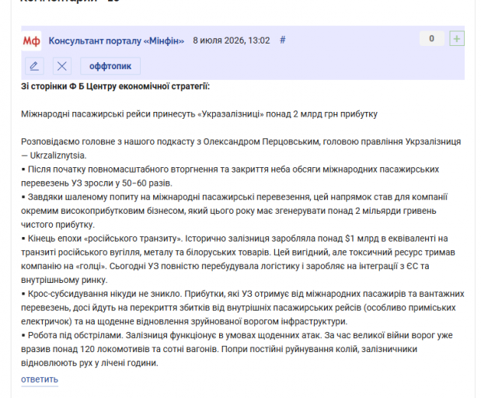Click heading «Зі сторінки Ф Б Центру економічної стратегії»
Screen dimensions: 481x398
[115, 86]
